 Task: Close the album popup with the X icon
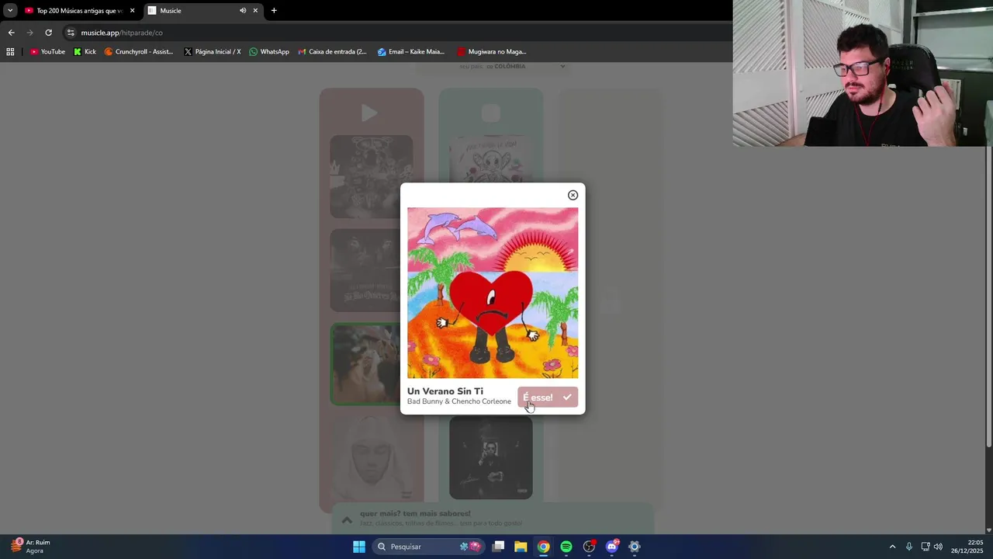click(573, 195)
